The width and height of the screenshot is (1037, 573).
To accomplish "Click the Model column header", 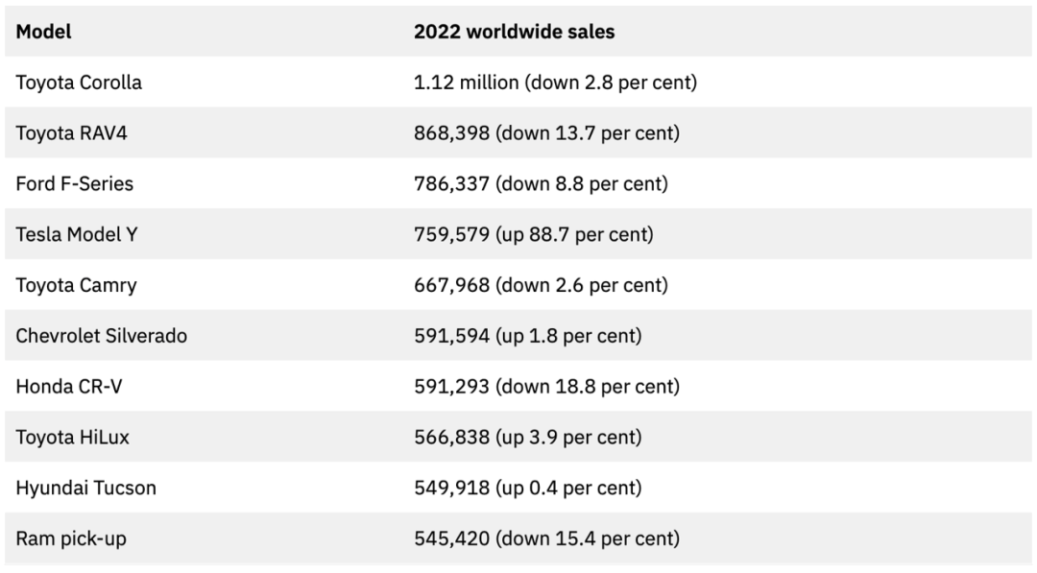I will point(43,32).
